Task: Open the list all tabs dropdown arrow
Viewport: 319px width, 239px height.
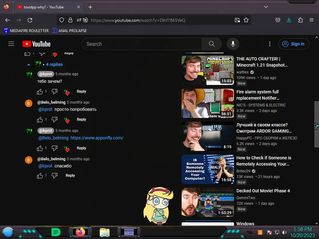Action: click(266, 7)
